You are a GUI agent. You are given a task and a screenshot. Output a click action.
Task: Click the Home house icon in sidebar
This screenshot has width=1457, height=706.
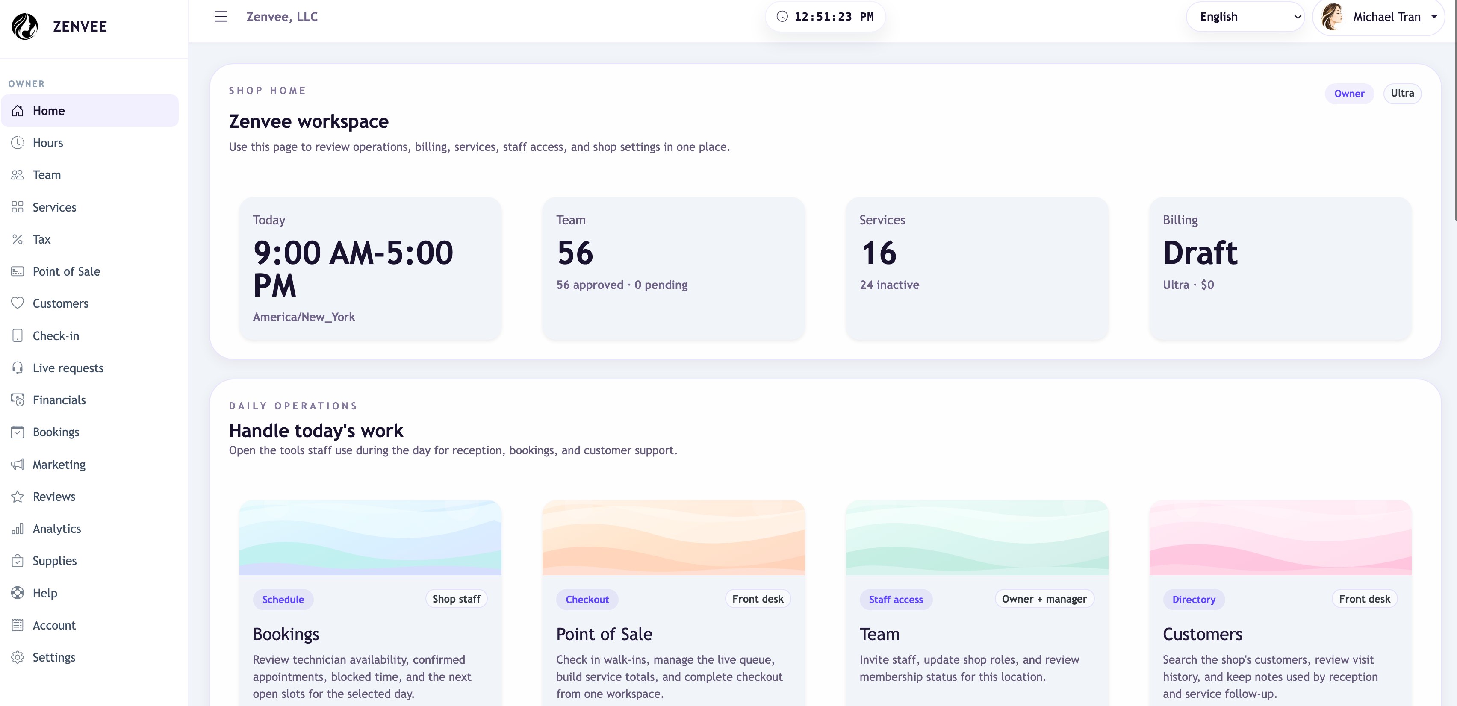[18, 111]
